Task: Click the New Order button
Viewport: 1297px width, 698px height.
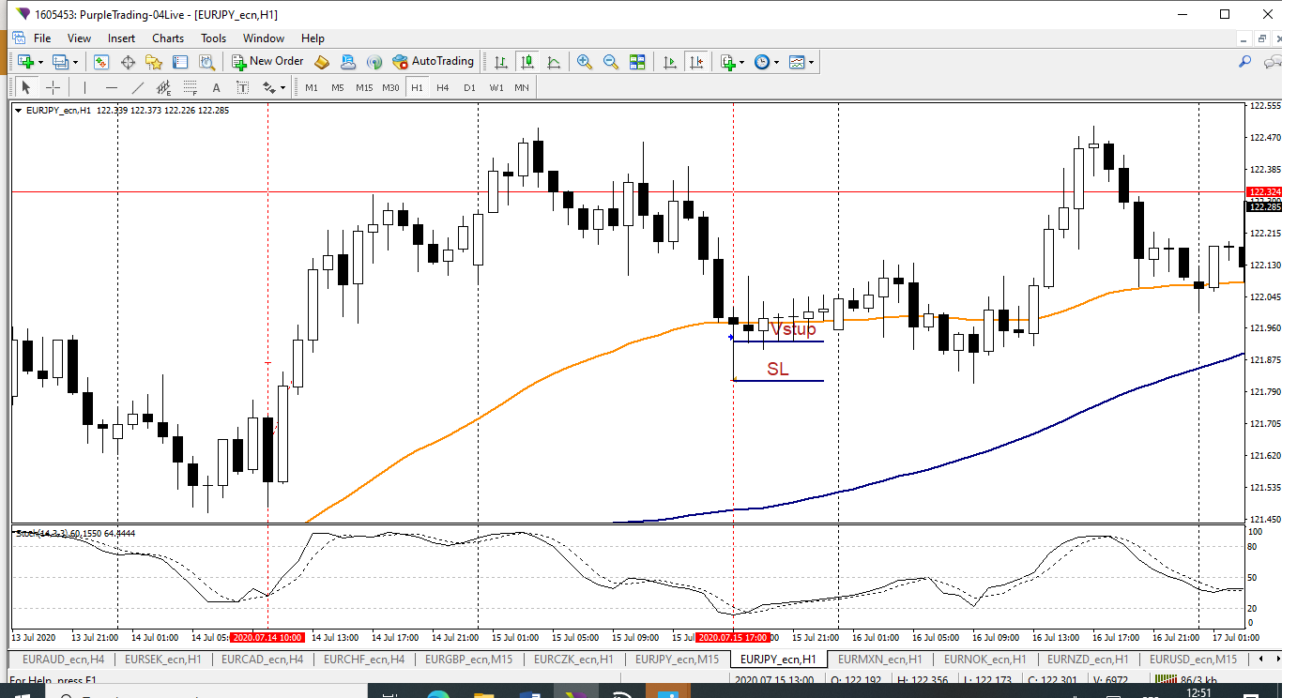Action: 267,61
